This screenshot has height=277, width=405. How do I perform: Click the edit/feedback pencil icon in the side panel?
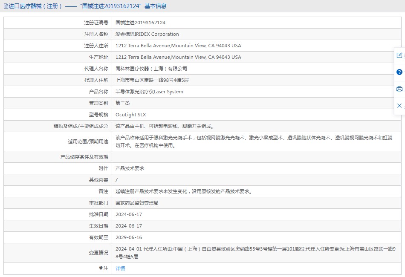(x=399, y=55)
